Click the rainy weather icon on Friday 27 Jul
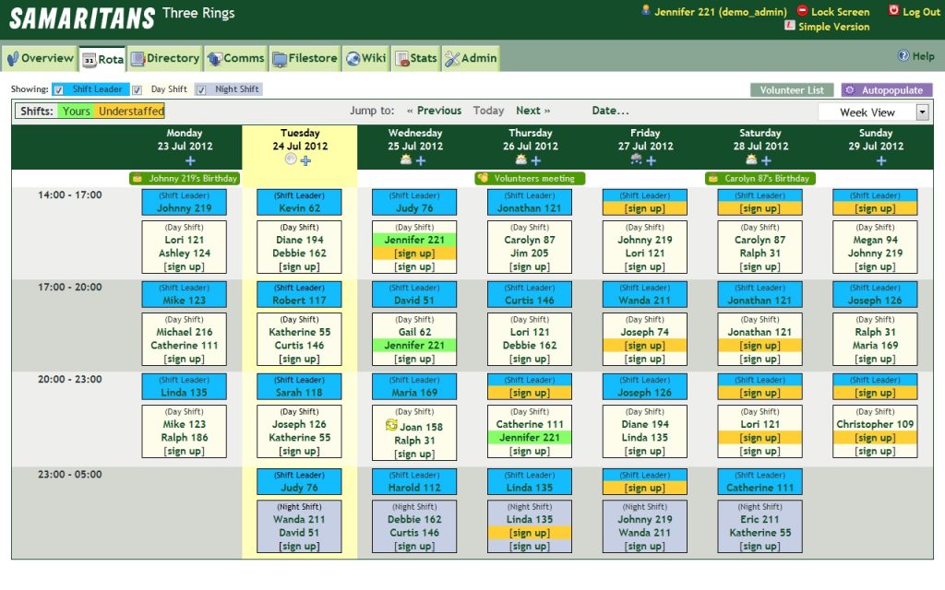The height and width of the screenshot is (590, 945). click(x=635, y=159)
